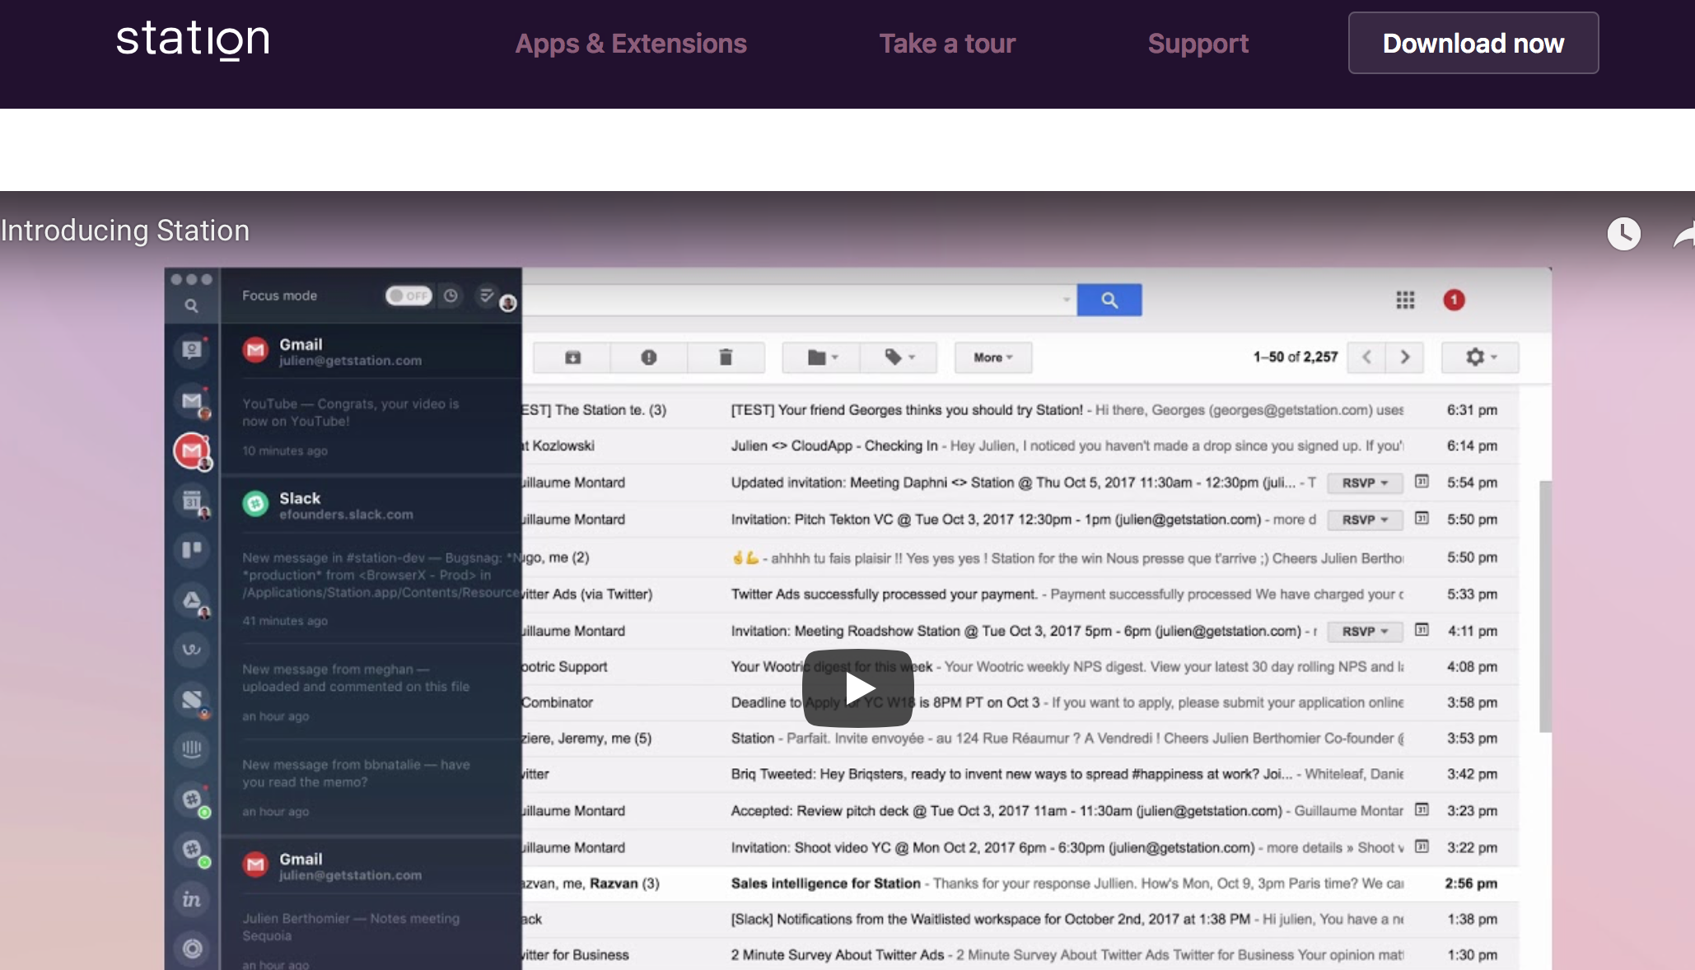The image size is (1695, 970).
Task: Open the Google Calendar dock icon
Action: [x=192, y=500]
